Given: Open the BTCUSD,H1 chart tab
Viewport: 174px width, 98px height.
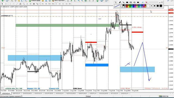Looking at the screenshot, I should click(114, 94).
